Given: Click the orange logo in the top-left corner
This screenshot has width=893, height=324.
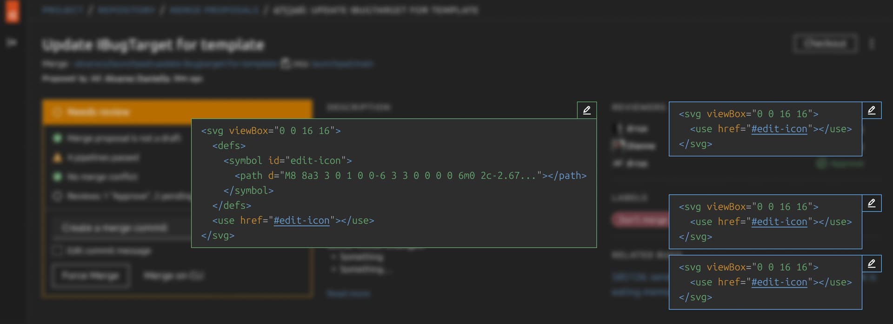Looking at the screenshot, I should pos(13,11).
